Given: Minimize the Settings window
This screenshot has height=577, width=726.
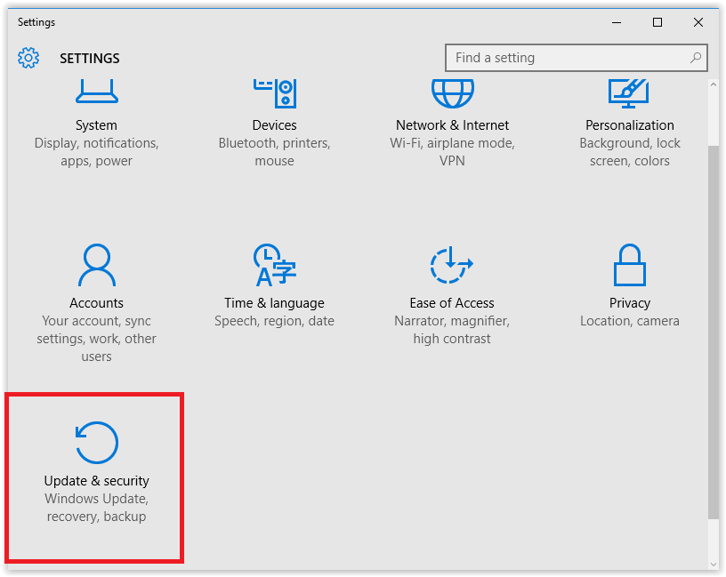Looking at the screenshot, I should click(x=617, y=22).
